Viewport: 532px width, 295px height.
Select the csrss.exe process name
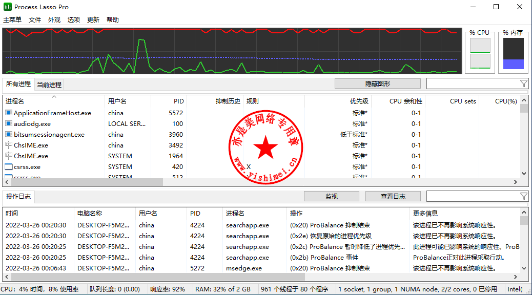click(x=27, y=167)
